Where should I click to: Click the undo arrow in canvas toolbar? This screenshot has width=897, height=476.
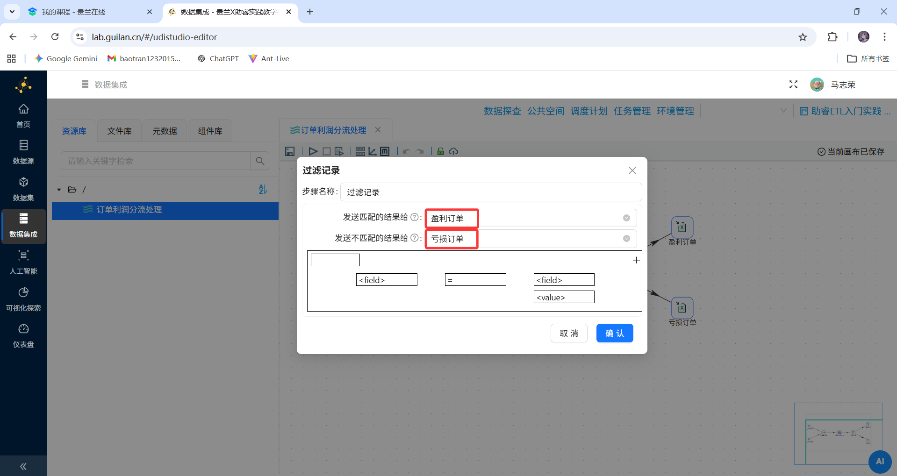click(x=407, y=151)
